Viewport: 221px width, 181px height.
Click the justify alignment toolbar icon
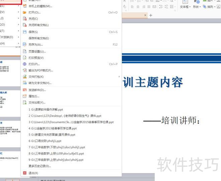pos(149,7)
